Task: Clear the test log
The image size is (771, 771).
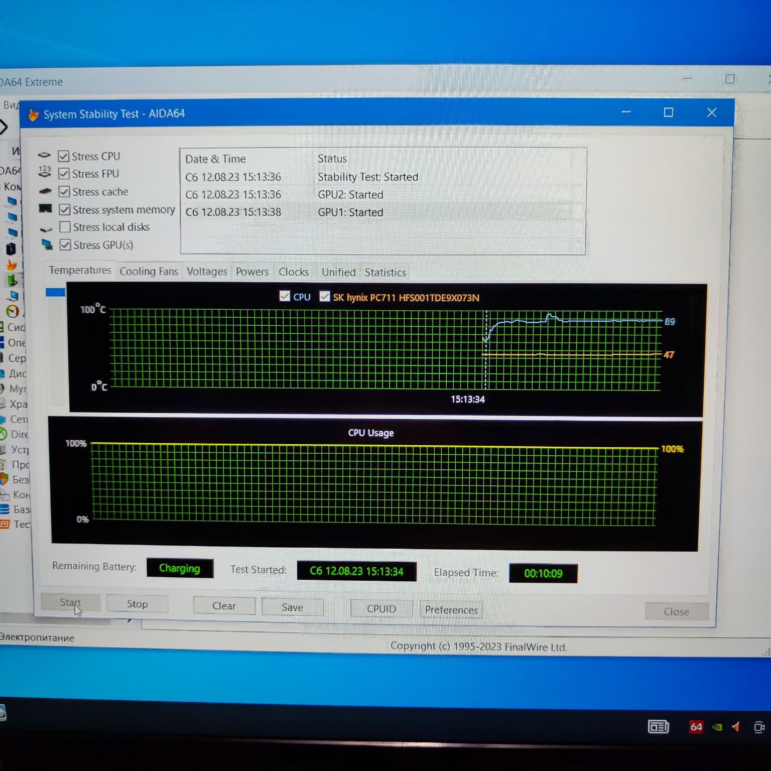Action: pos(224,606)
